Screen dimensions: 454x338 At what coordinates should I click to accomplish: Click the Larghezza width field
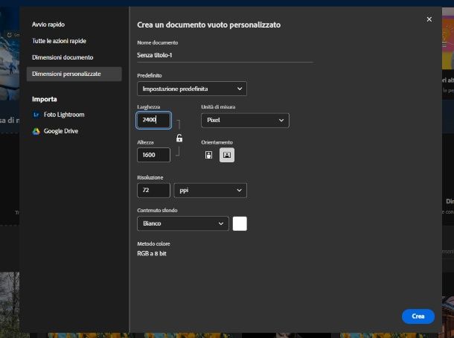click(153, 120)
